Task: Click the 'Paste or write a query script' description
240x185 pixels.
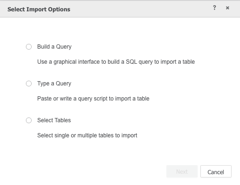Action: [x=93, y=99]
